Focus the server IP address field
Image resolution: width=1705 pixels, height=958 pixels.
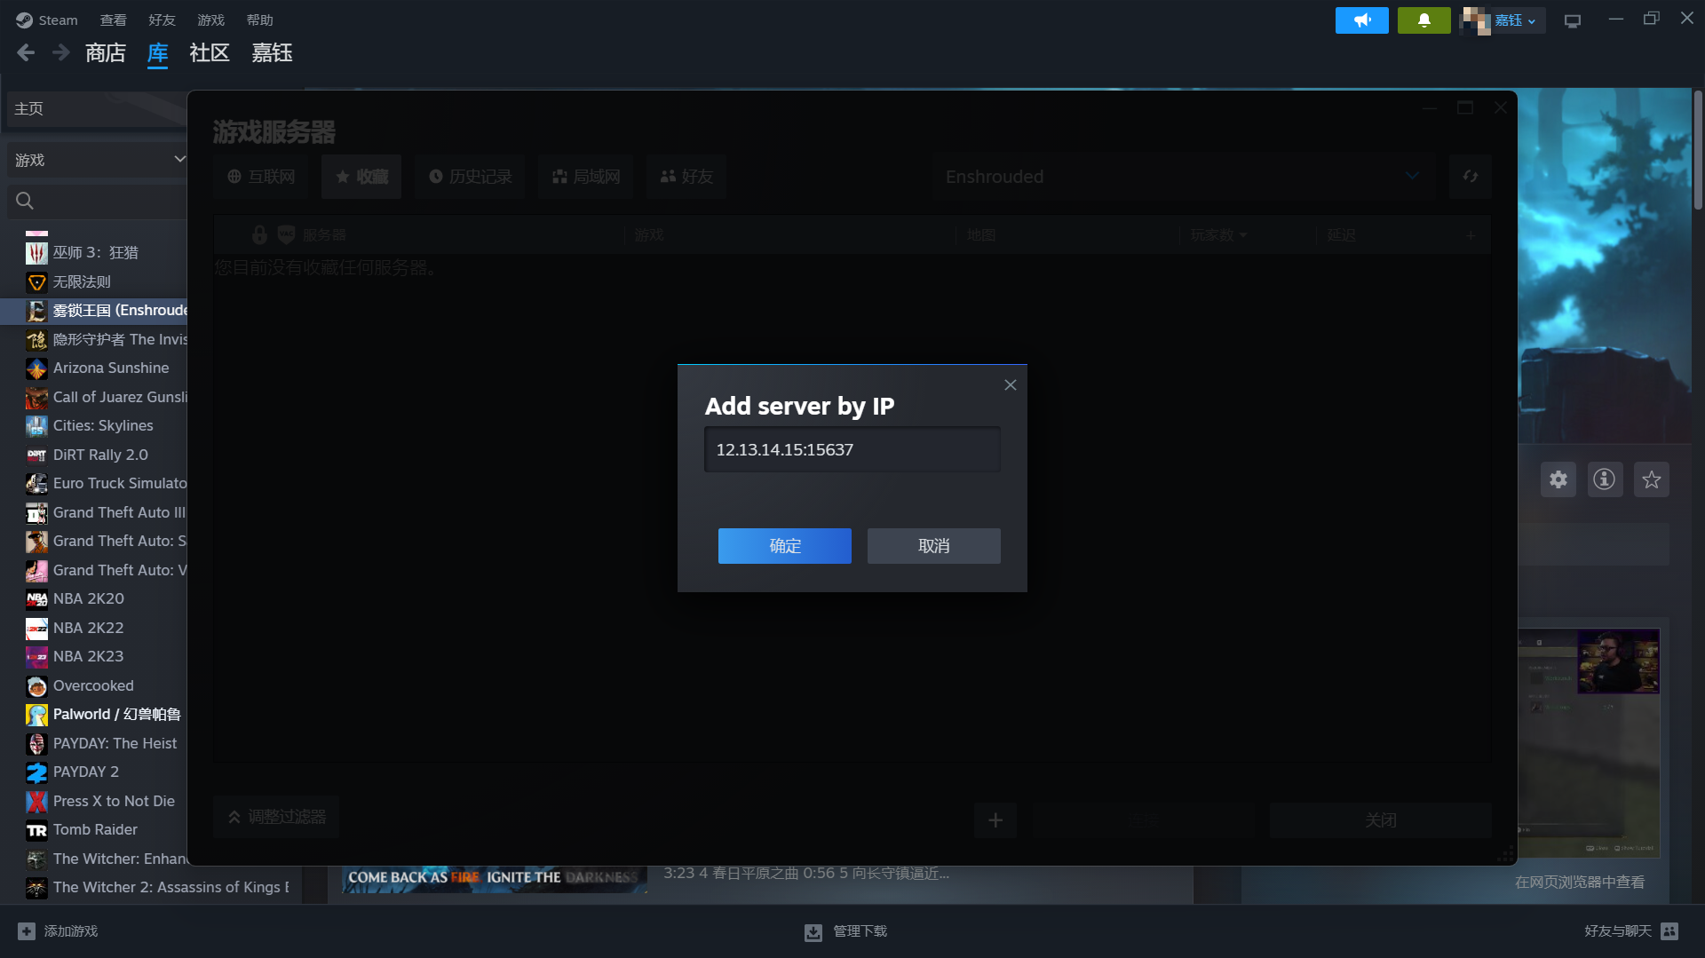click(x=852, y=449)
